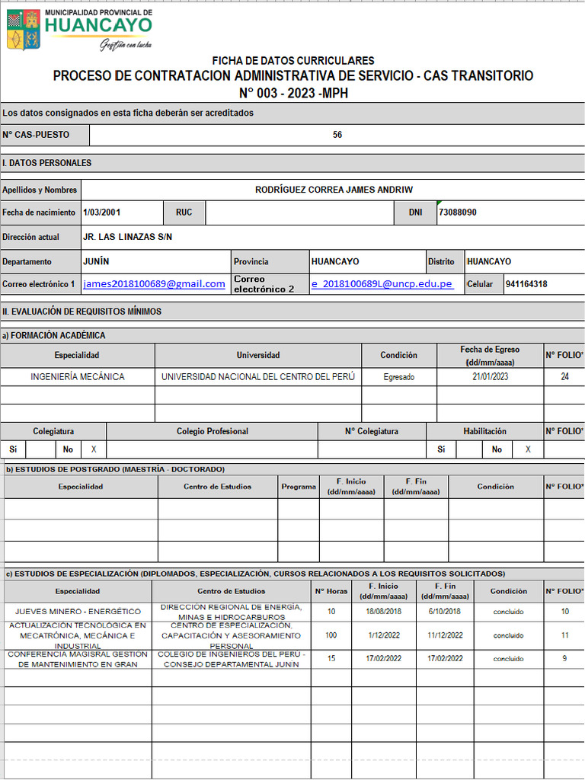Check the empty Colegiatura Sí box
Image resolution: width=585 pixels, height=780 pixels.
pos(40,449)
